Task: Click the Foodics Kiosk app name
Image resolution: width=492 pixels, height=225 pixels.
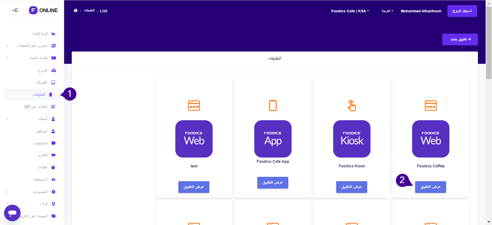Action: pos(352,166)
